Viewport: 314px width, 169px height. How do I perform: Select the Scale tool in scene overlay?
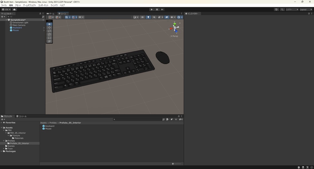[49, 34]
